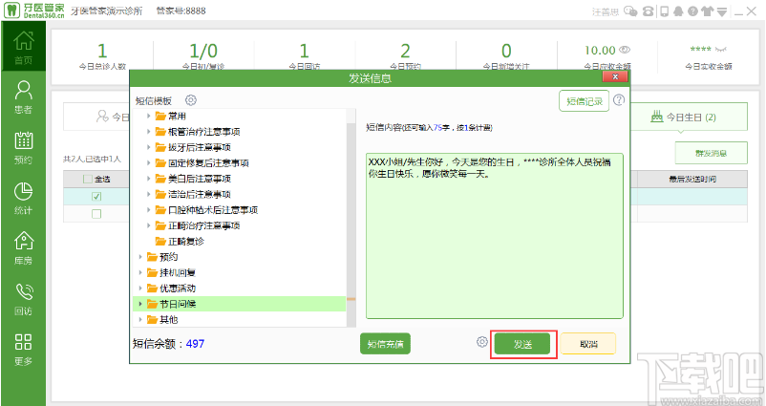
Task: Expand the 优惠活动 folder
Action: pos(140,288)
